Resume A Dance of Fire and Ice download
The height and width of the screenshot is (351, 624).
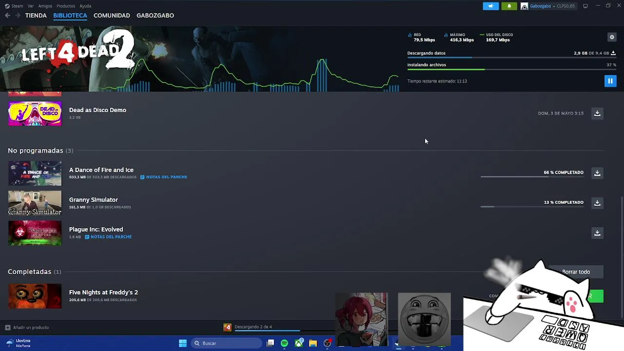(x=597, y=173)
